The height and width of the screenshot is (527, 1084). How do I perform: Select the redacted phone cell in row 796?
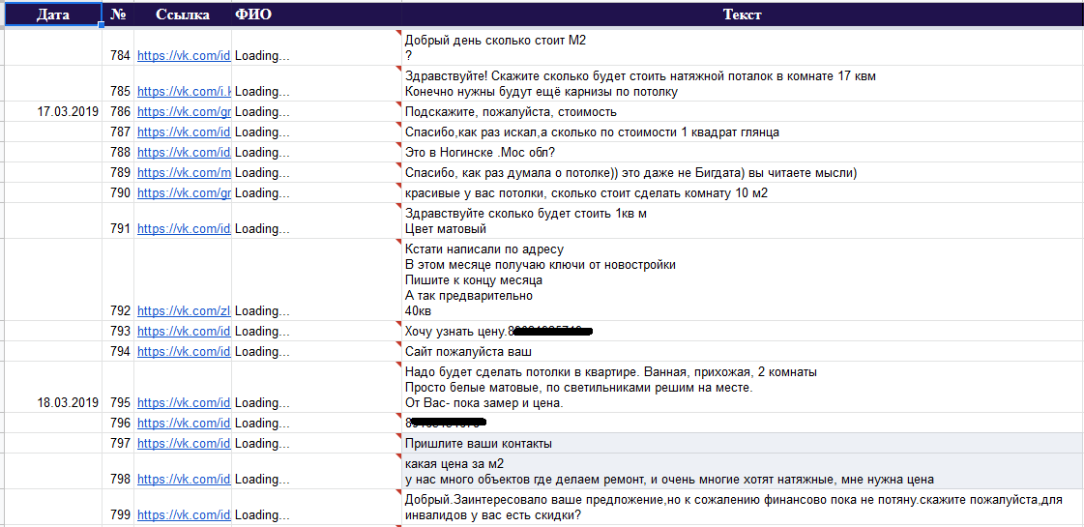pyautogui.click(x=743, y=423)
